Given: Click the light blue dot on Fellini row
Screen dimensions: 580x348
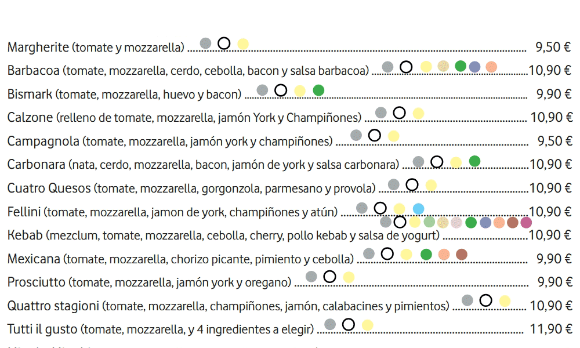Looking at the screenshot, I should 418,209.
